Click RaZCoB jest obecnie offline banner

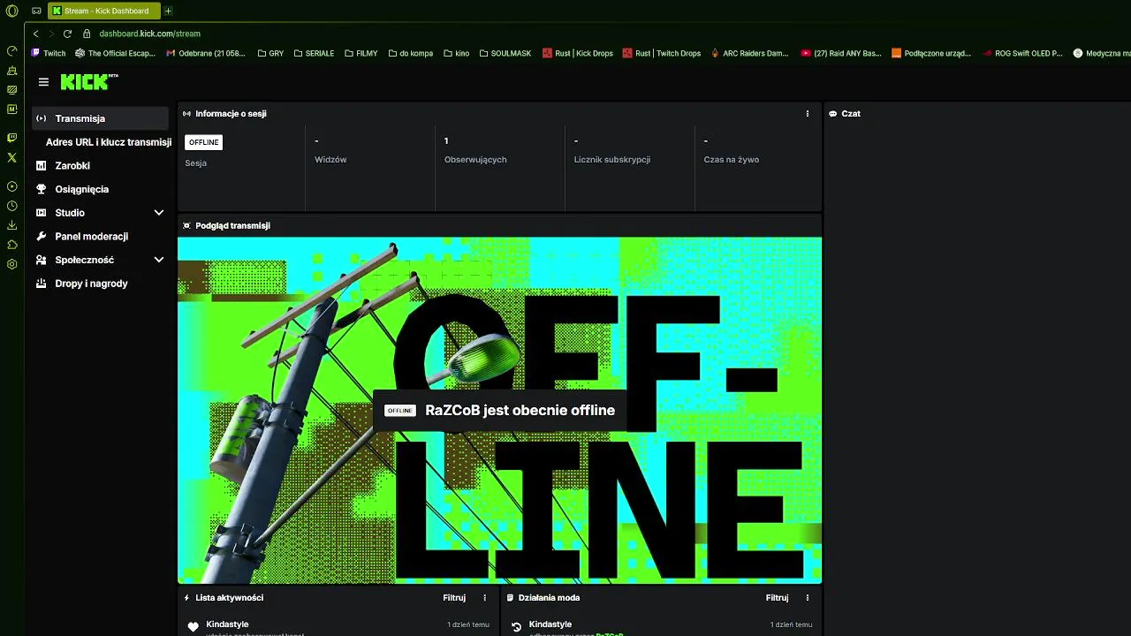click(x=499, y=411)
